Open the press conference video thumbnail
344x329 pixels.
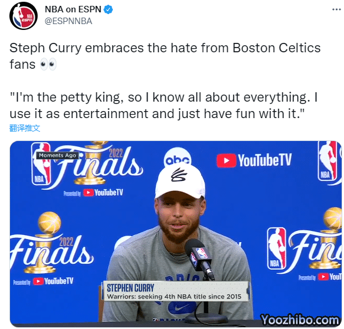coord(176,234)
